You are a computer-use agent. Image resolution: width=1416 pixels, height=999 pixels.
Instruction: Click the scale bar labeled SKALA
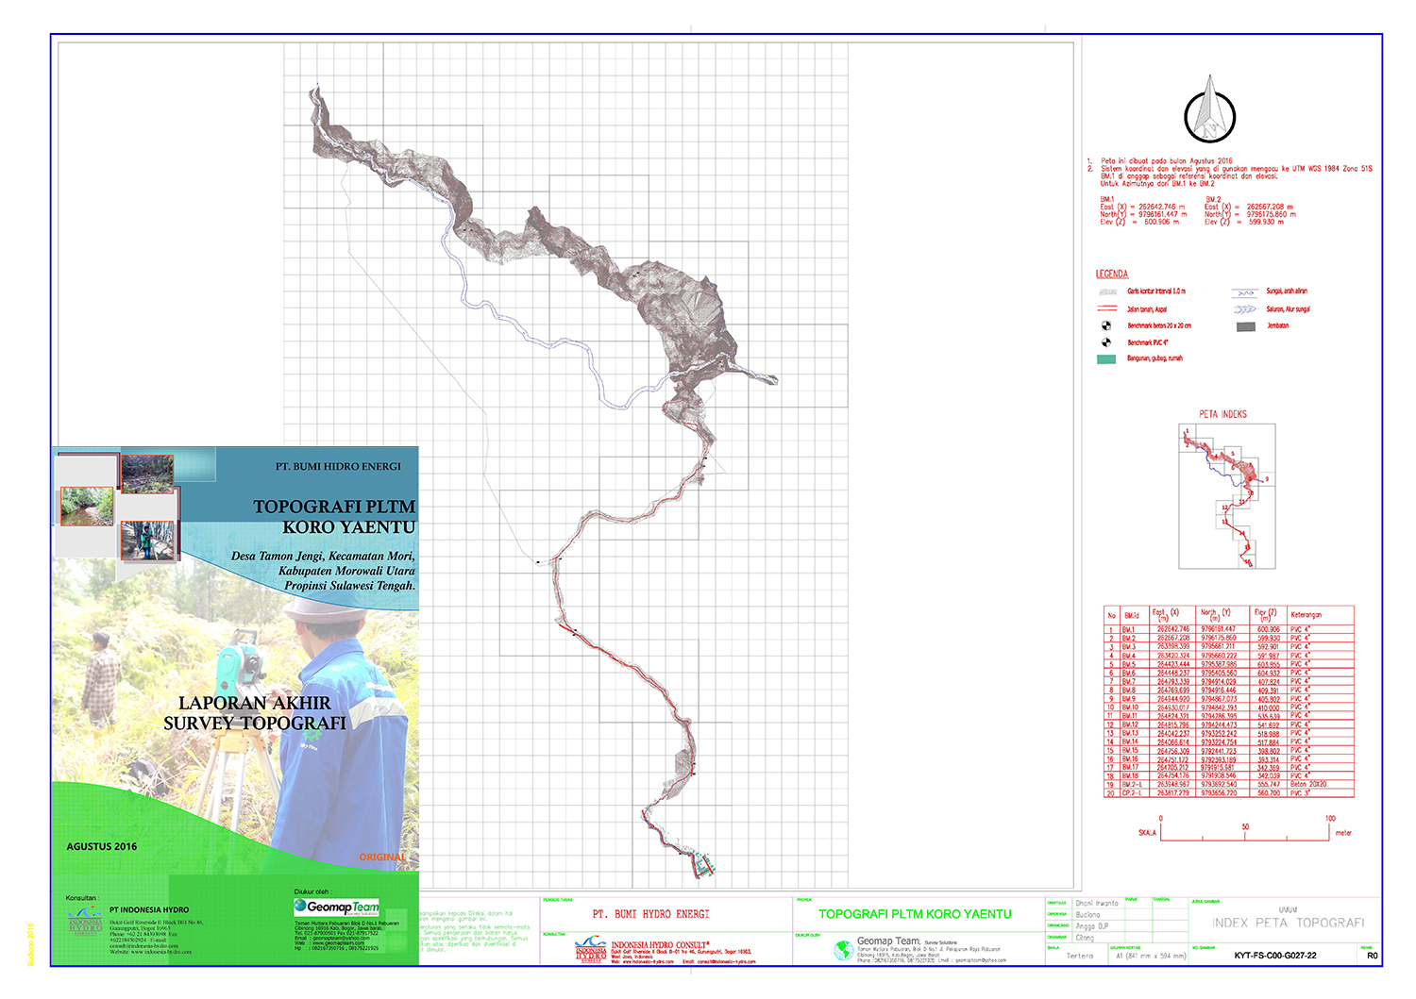1244,834
